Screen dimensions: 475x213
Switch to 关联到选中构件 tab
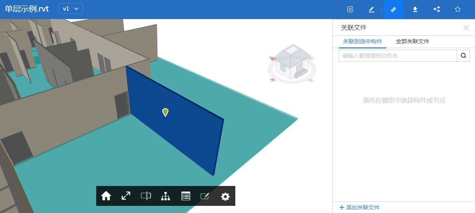[363, 41]
